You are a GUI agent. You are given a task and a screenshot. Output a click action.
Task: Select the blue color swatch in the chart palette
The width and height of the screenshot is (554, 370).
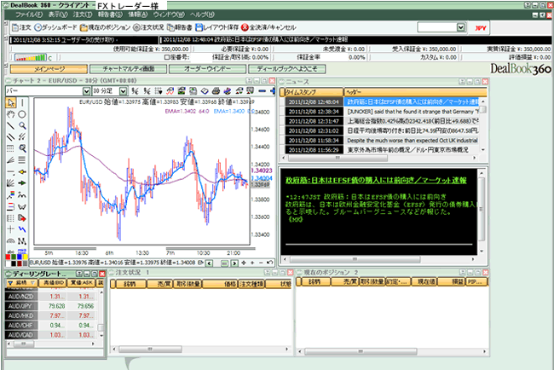click(x=20, y=257)
